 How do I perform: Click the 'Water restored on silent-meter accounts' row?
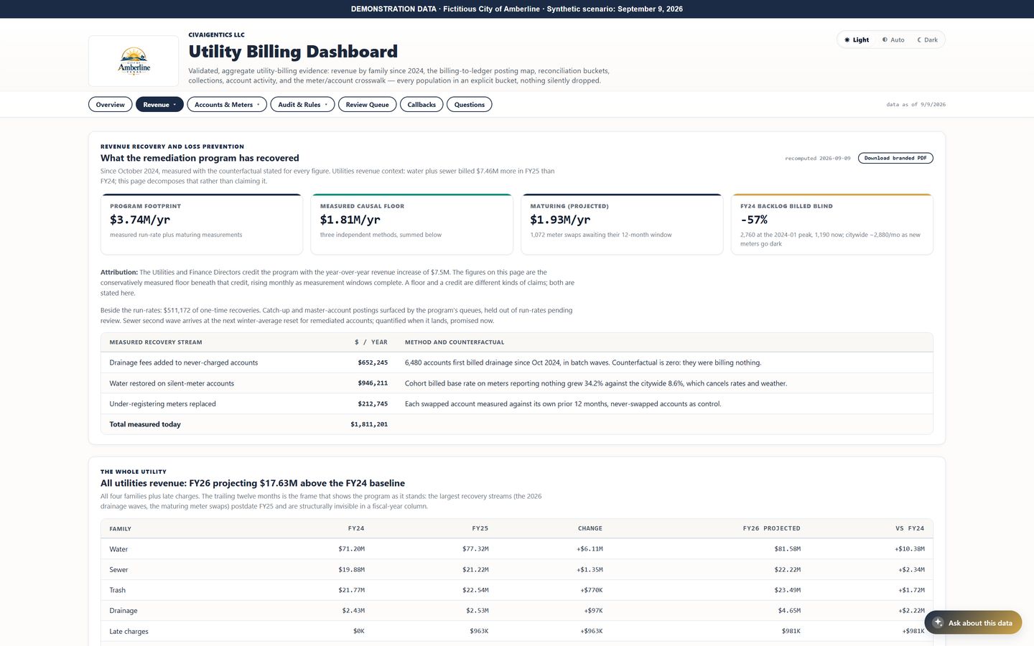tap(517, 383)
